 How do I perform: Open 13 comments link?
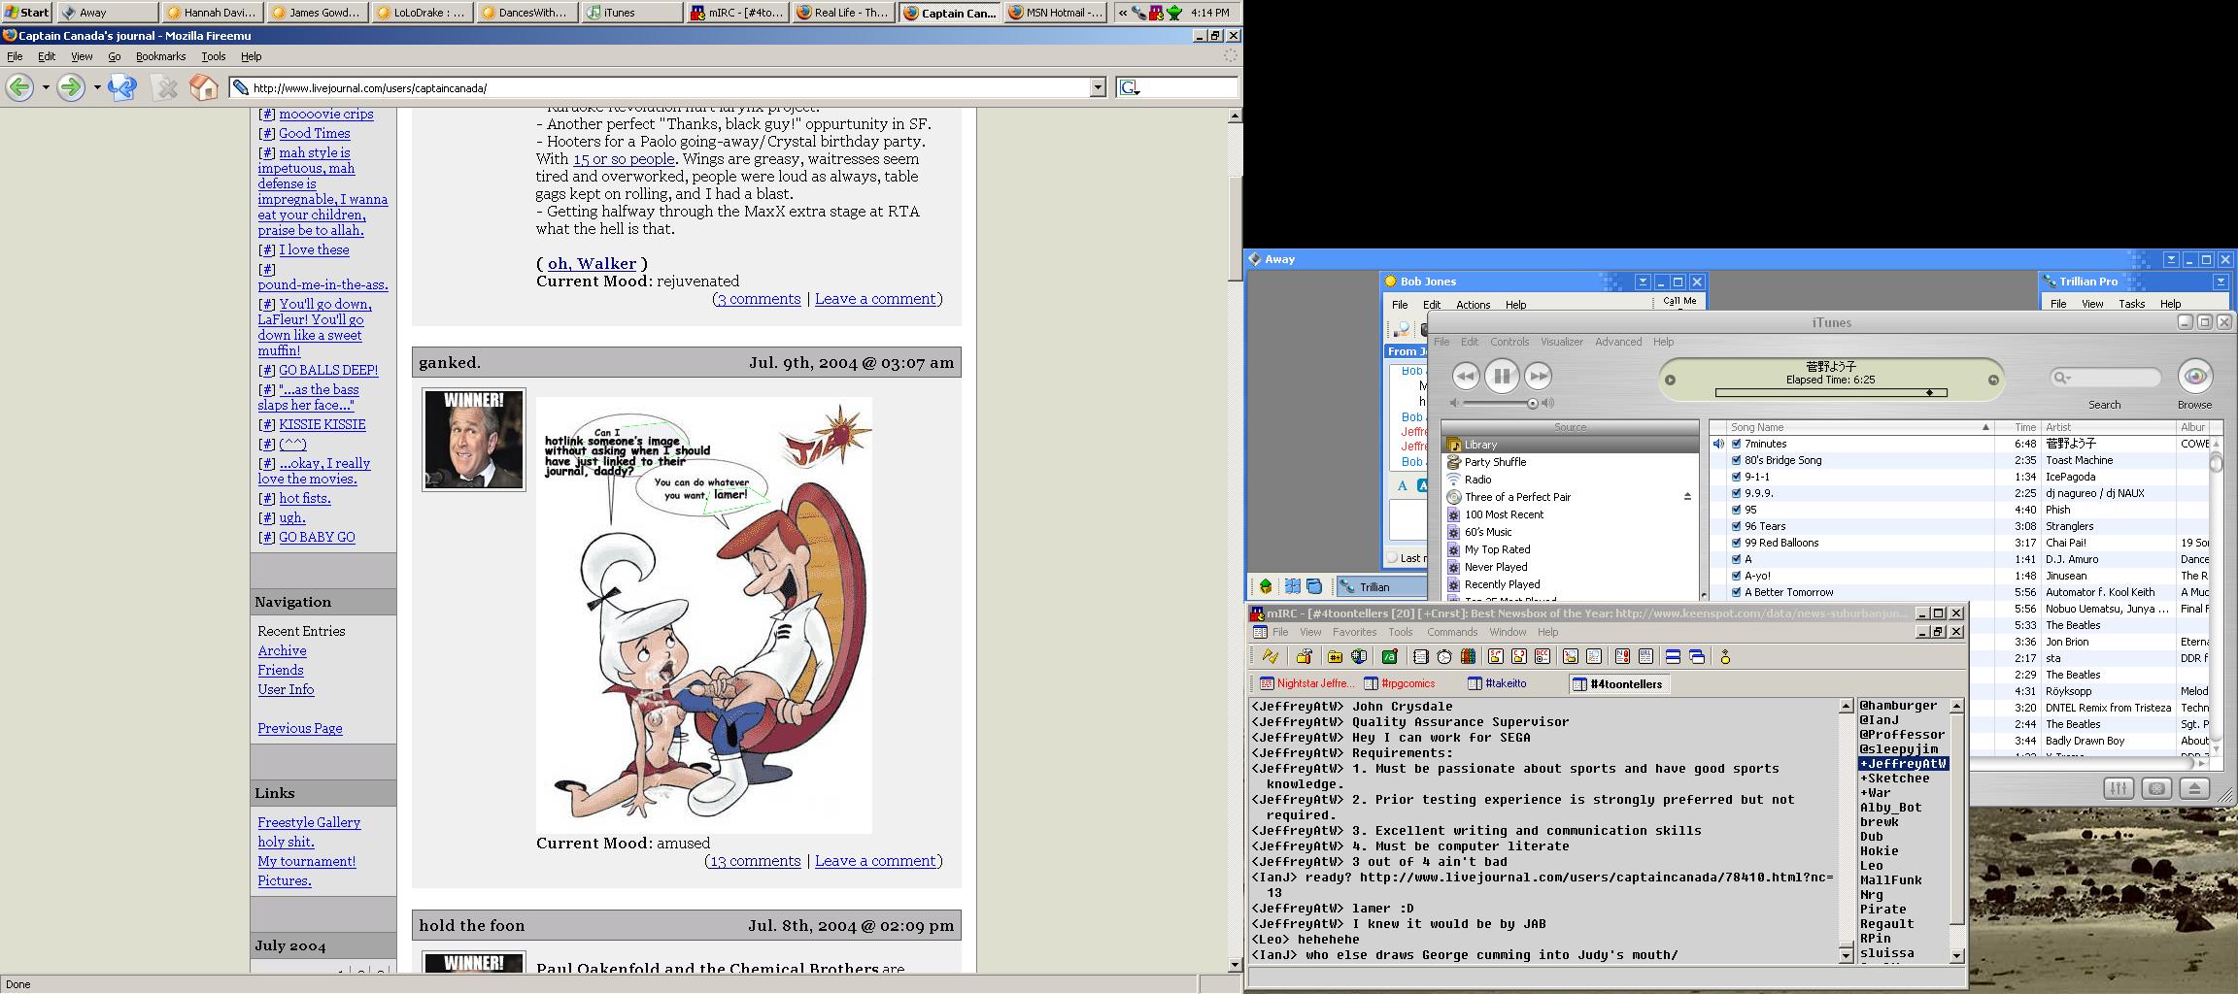(756, 861)
